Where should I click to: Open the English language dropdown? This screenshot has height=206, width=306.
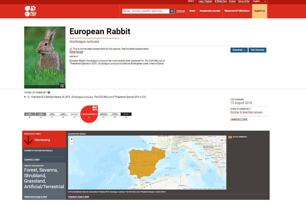[x=260, y=1]
